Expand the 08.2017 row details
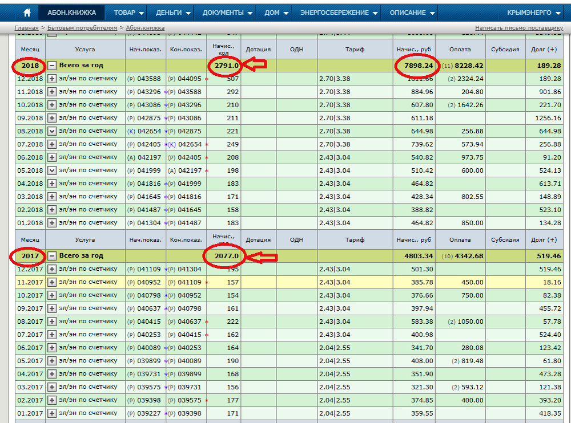The image size is (571, 423). [52, 322]
